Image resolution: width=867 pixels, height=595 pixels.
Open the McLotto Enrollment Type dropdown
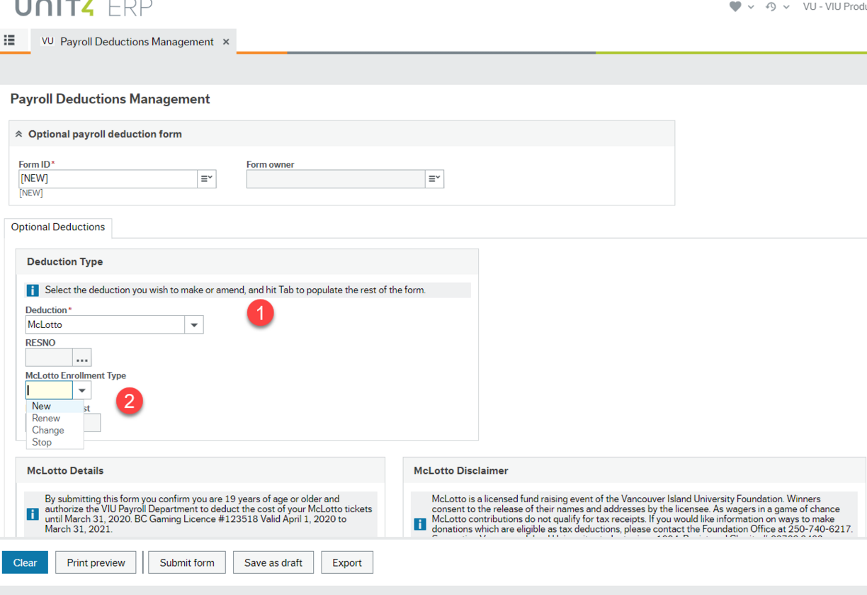click(x=81, y=390)
